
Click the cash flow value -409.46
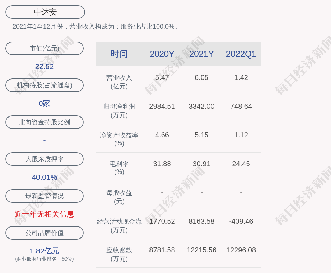241,221
